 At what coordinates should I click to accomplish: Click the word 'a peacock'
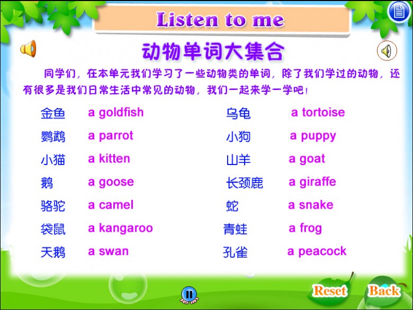pos(317,251)
